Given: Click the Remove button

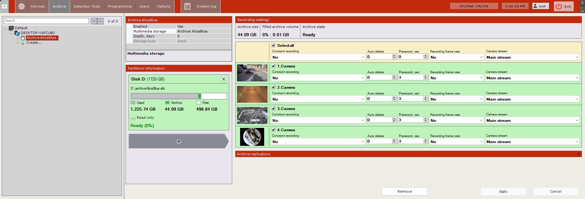Looking at the screenshot, I should point(404,191).
